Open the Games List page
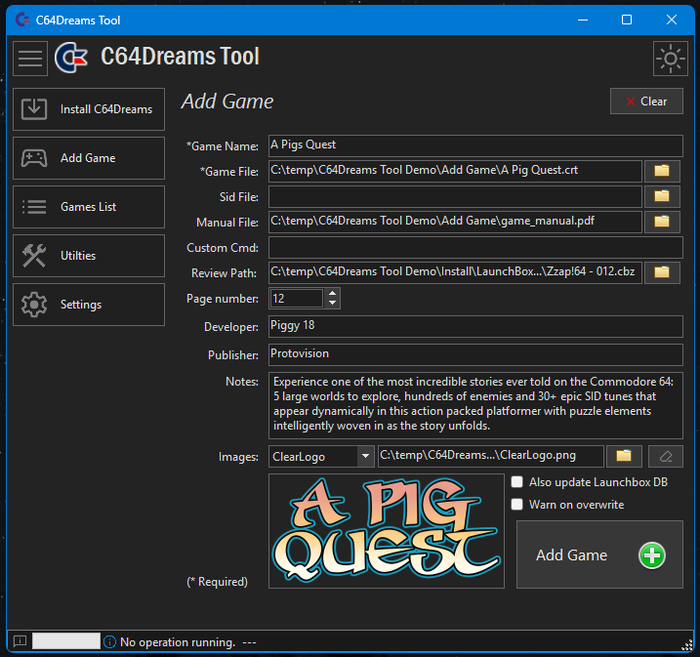This screenshot has width=700, height=657. (x=89, y=207)
